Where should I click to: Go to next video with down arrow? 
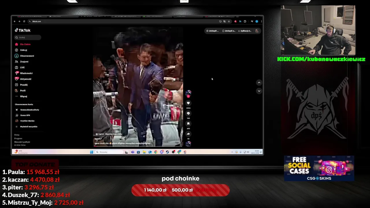pyautogui.click(x=259, y=91)
